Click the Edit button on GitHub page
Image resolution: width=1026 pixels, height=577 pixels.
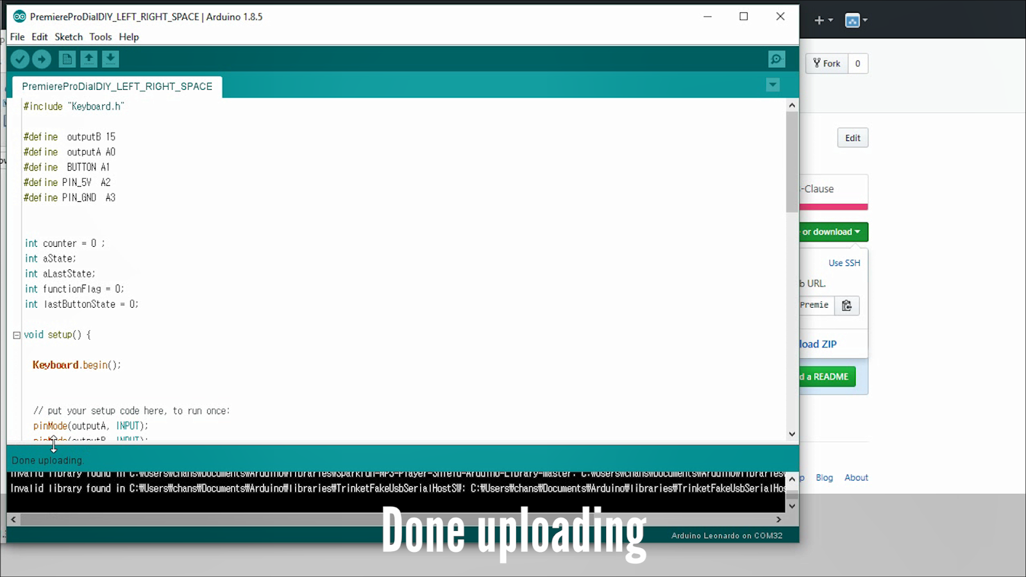coord(853,138)
